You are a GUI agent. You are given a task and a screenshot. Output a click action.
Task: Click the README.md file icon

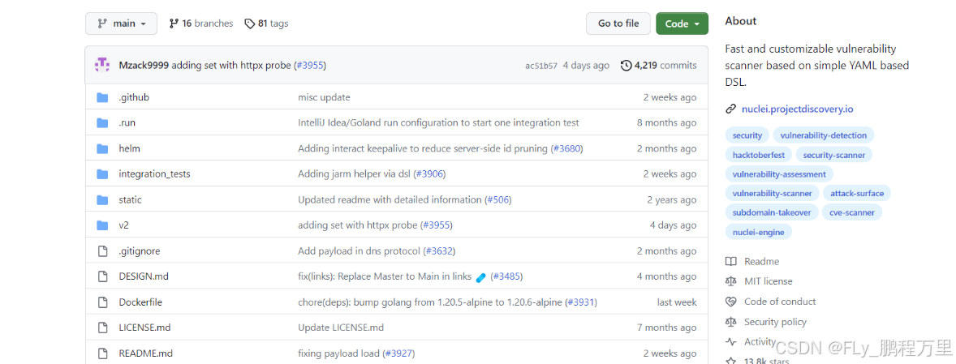tap(102, 353)
